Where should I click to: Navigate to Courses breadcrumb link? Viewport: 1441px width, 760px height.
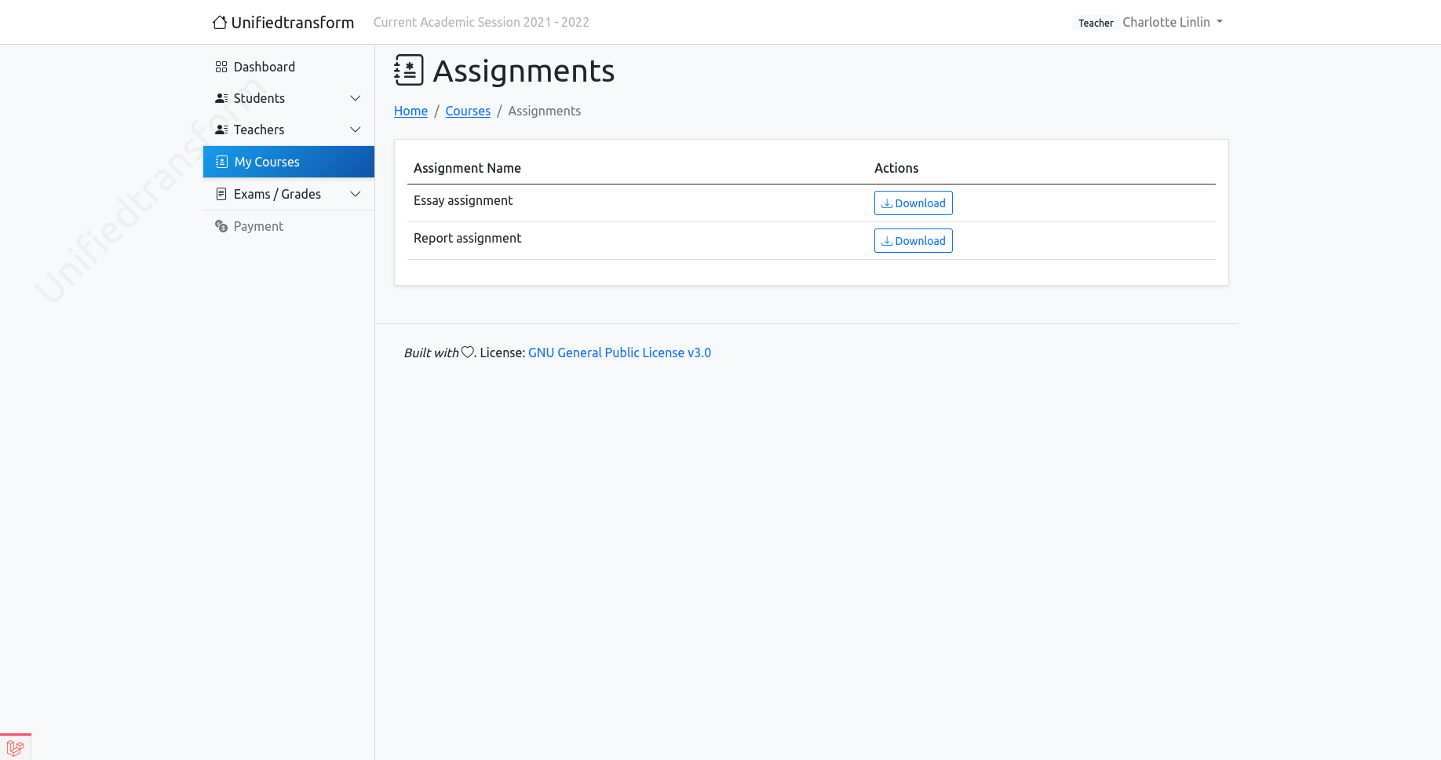pos(468,111)
